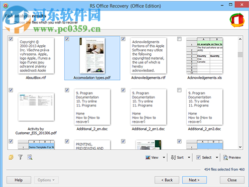The image size is (249, 187).
Task: Uncheck Activity by Customer_EIS_201306.pdf checkbox
Action: coord(11,90)
